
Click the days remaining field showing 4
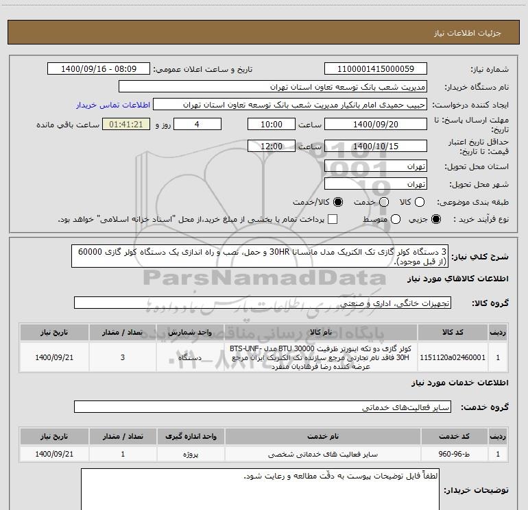point(197,124)
